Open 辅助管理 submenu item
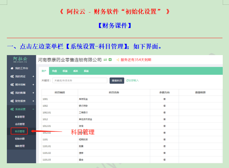 (x=20, y=146)
